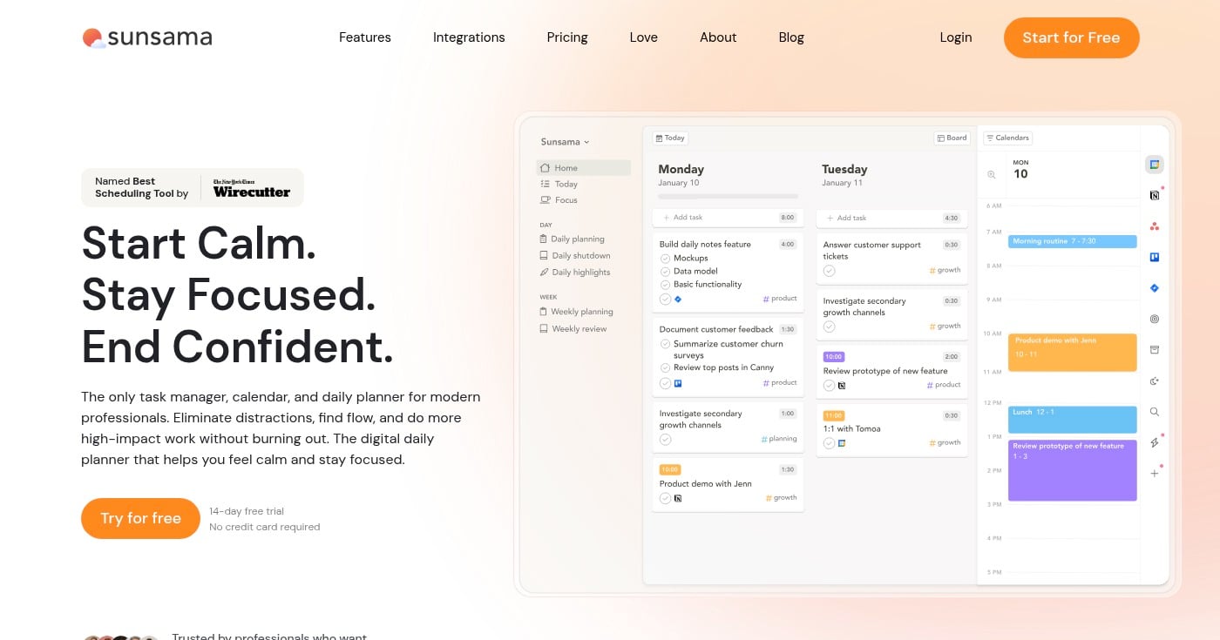The image size is (1220, 640).
Task: Click About in top navigation
Action: click(x=718, y=37)
